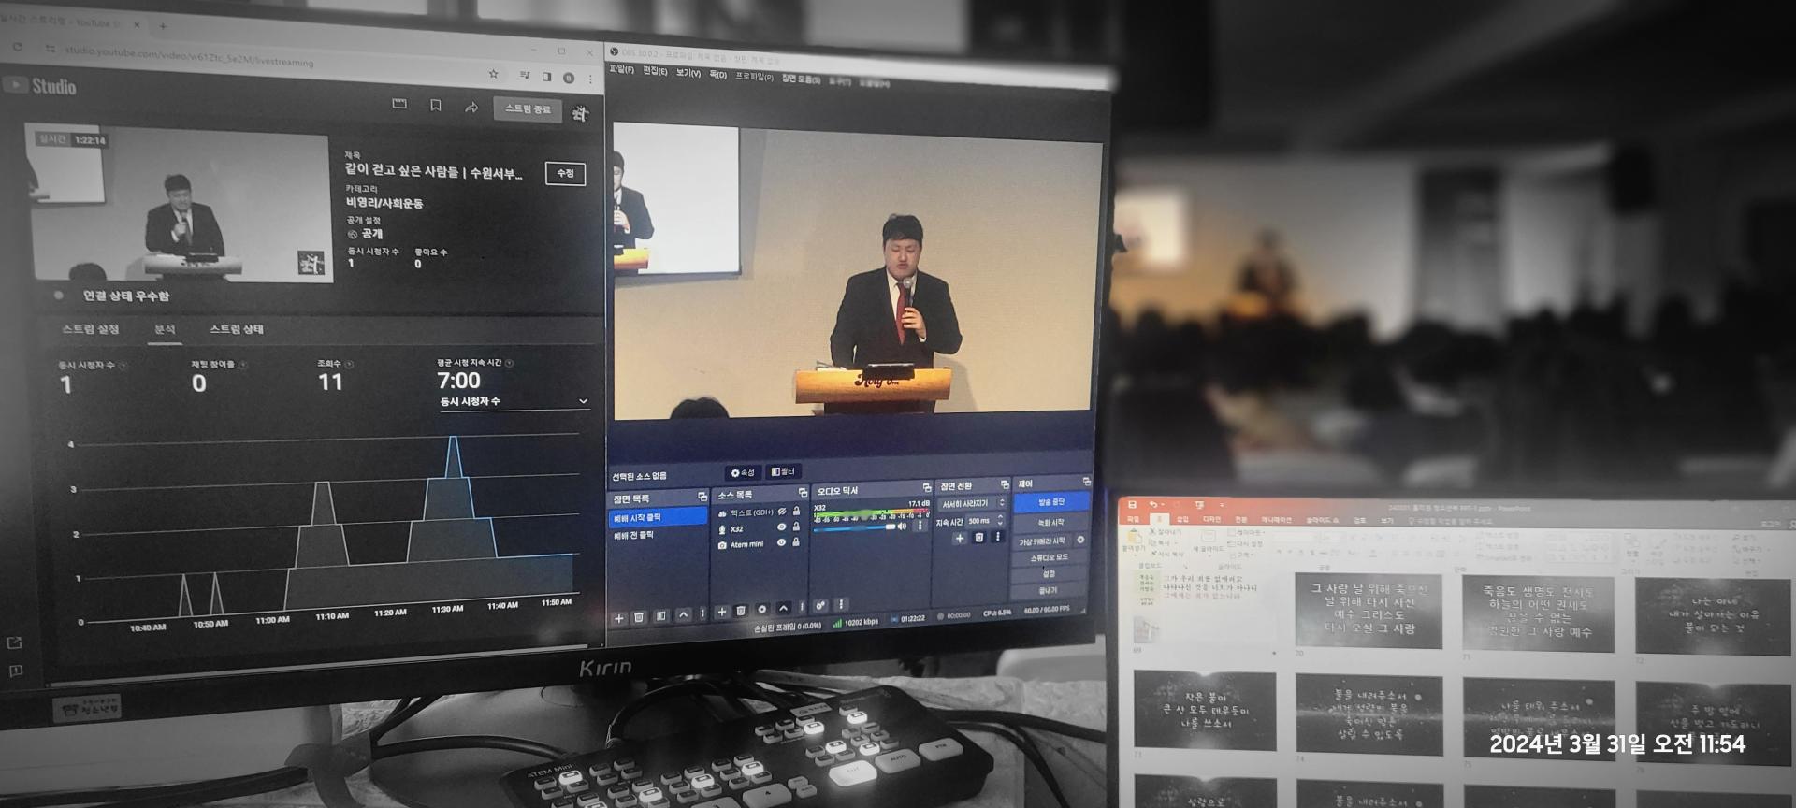
Task: Adjust the X32 volume slider in mixer
Action: [855, 527]
